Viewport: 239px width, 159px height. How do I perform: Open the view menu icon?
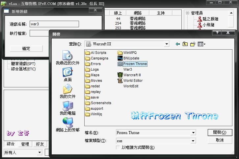click(x=201, y=44)
